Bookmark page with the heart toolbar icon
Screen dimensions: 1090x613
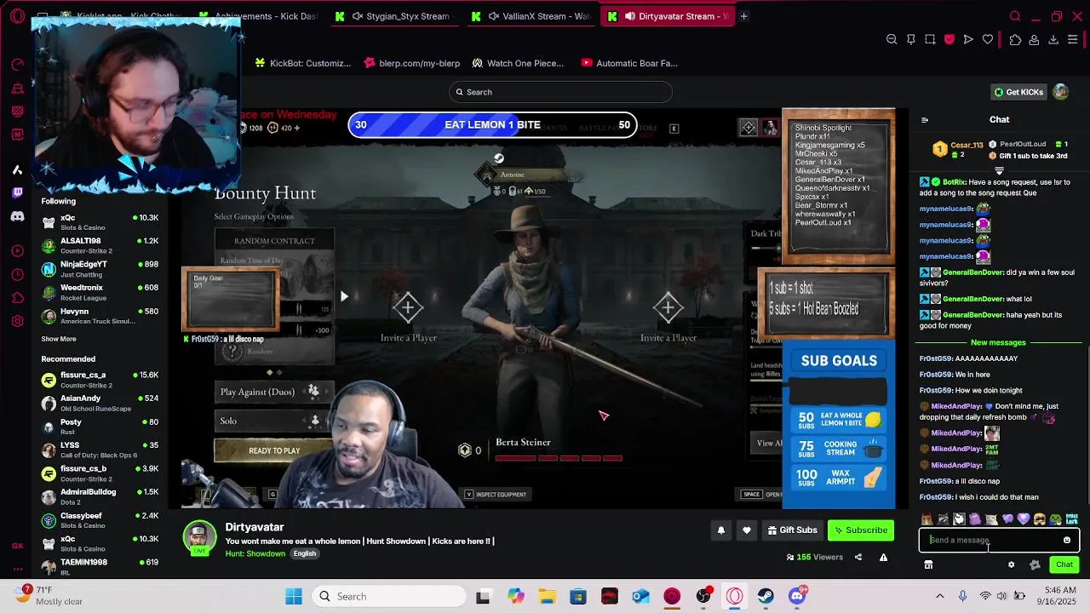pyautogui.click(x=988, y=39)
